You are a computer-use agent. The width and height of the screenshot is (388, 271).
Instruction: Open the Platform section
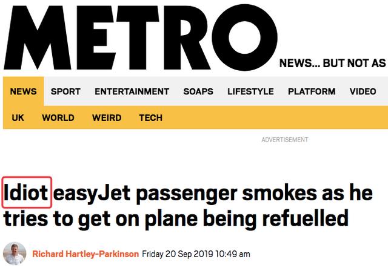(x=312, y=92)
